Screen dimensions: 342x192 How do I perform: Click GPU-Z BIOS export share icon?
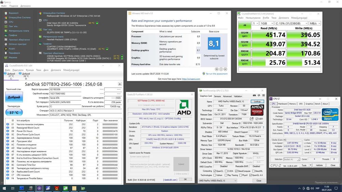(252, 119)
